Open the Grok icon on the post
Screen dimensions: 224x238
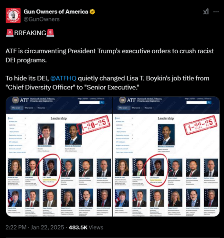[x=206, y=12]
